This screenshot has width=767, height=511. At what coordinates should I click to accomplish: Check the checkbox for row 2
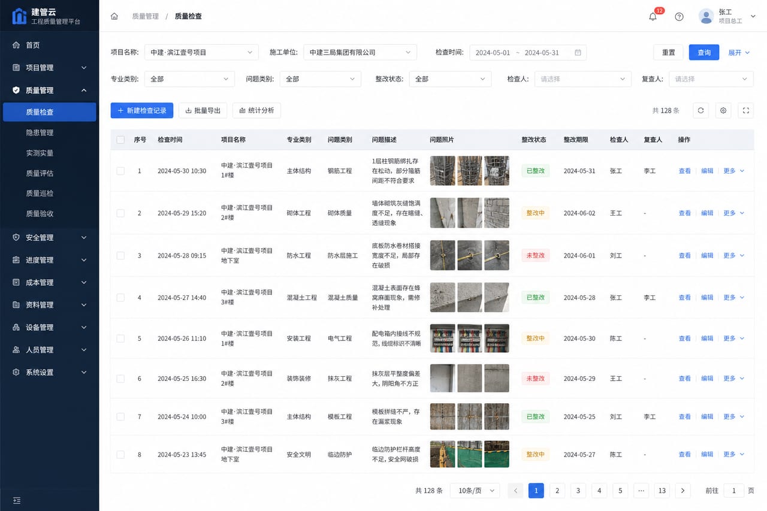pos(120,213)
